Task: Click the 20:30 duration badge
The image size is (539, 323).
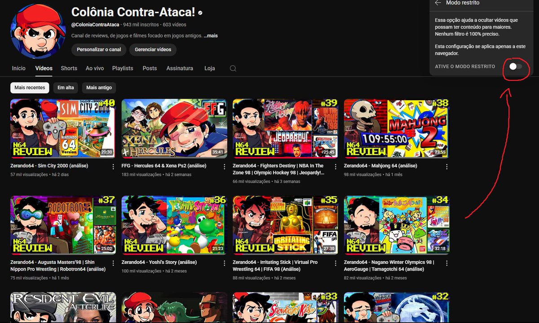Action: pos(106,152)
